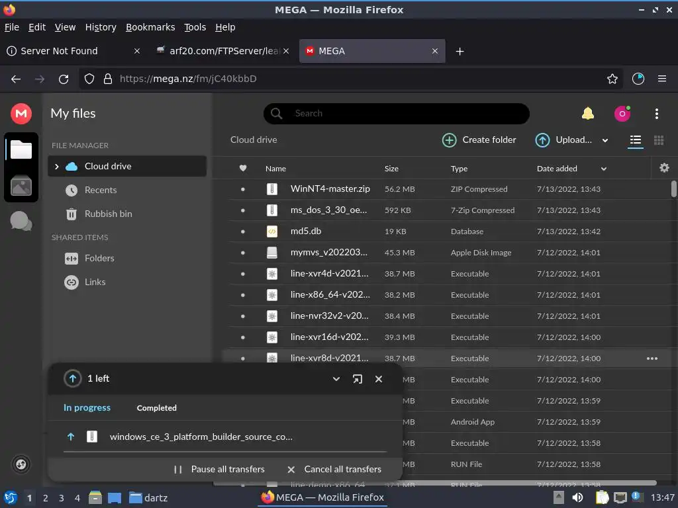678x508 pixels.
Task: Click the Rubbish bin trash icon
Action: [72, 214]
